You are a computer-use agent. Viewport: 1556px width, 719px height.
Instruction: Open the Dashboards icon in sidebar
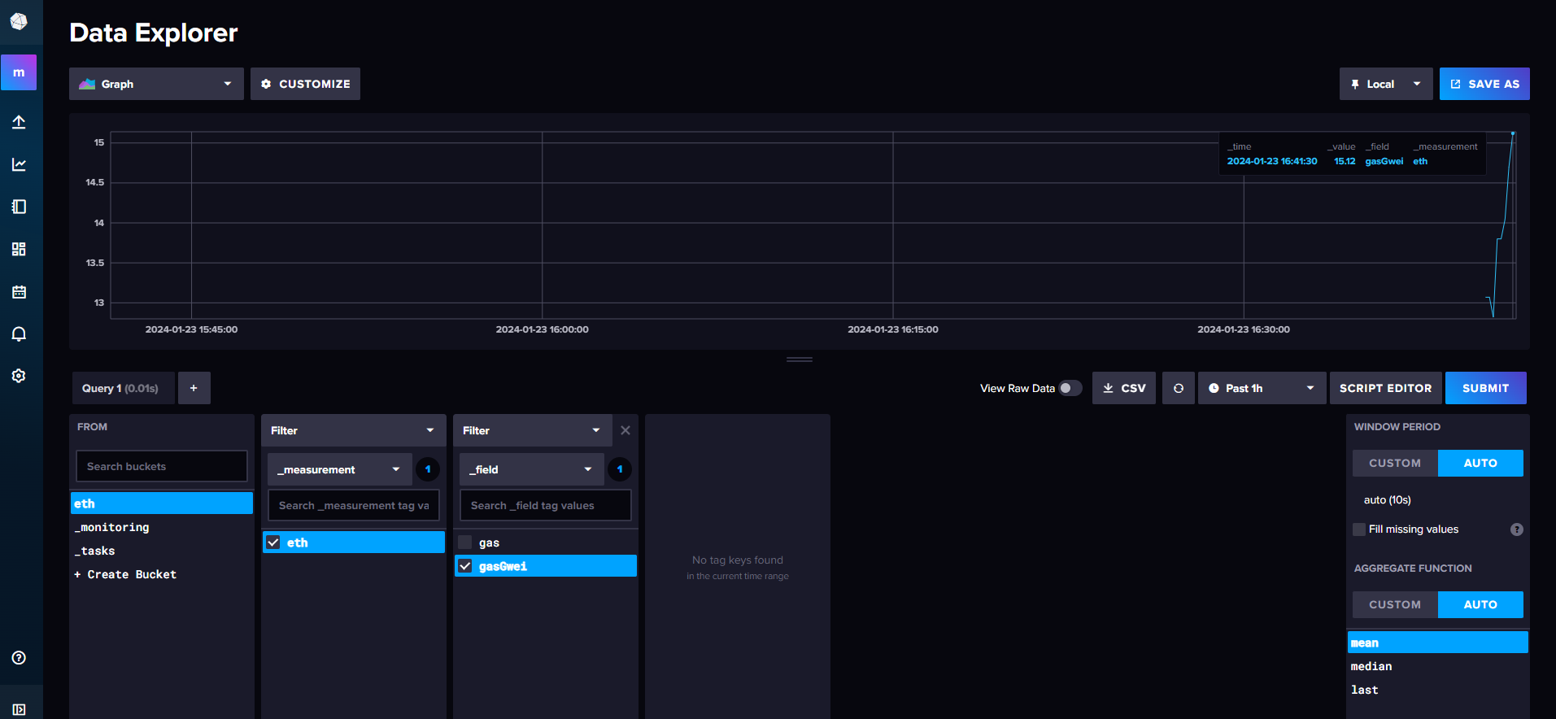19,249
